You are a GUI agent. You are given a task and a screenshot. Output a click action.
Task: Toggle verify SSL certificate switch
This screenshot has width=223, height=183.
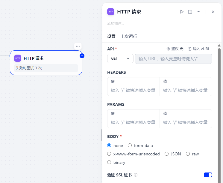click(x=208, y=175)
